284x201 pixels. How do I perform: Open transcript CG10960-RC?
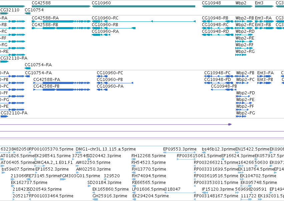pos(105,18)
